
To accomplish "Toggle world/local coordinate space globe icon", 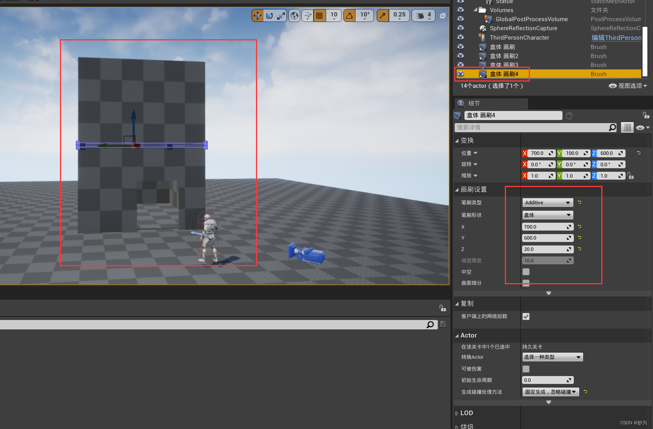I will [x=294, y=16].
